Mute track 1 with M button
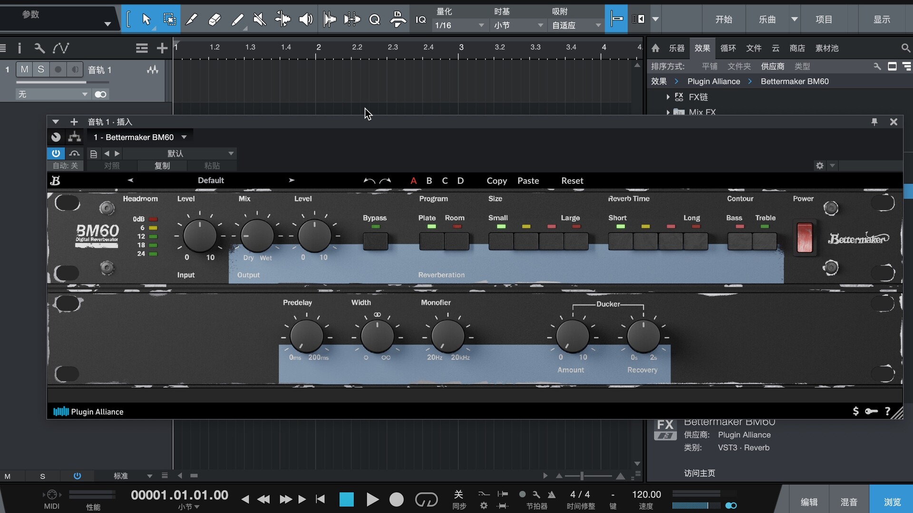 click(x=24, y=69)
